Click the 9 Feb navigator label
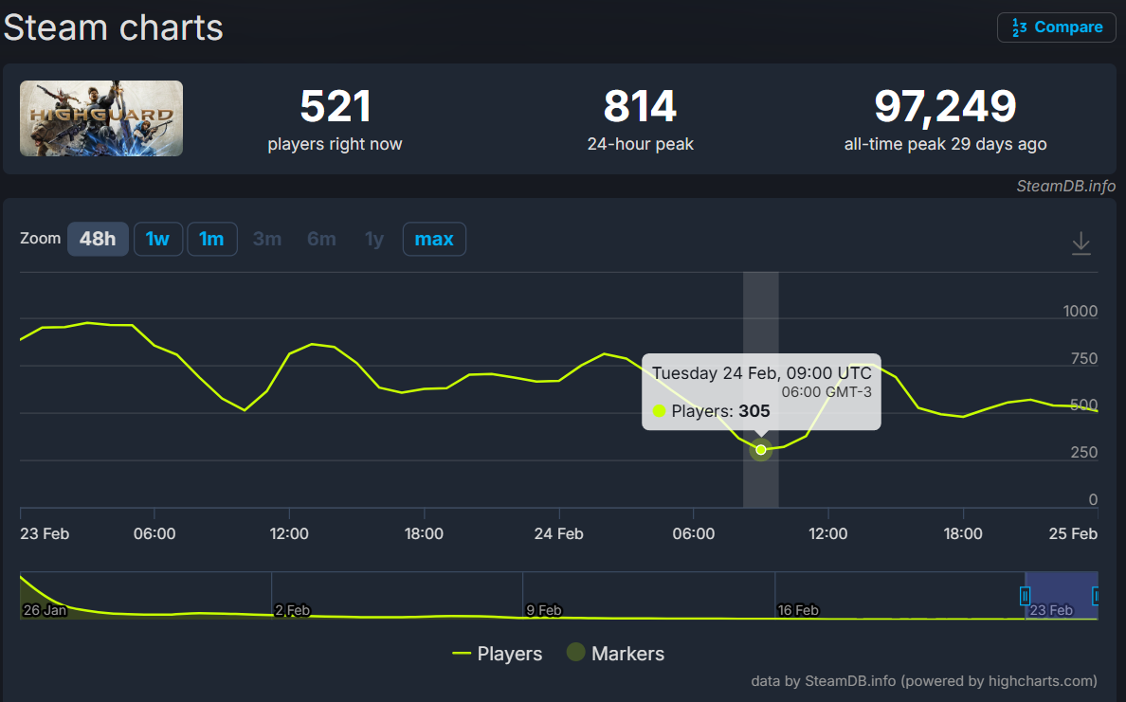This screenshot has height=702, width=1126. 544,610
